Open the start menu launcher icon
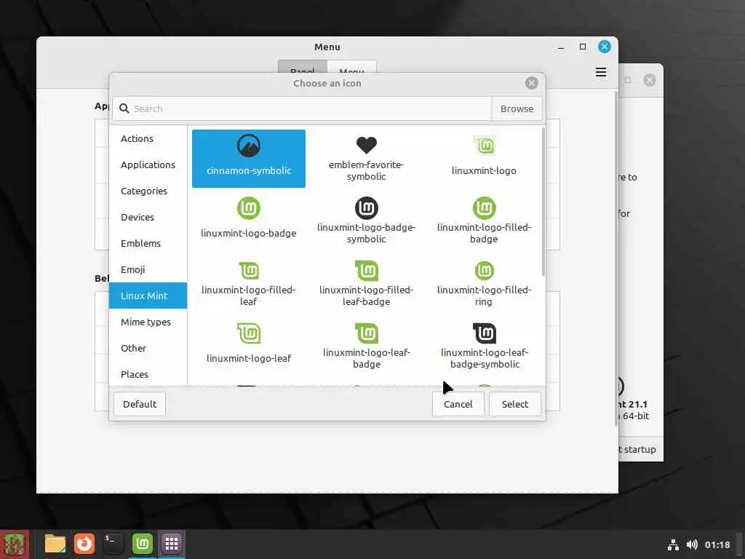The width and height of the screenshot is (745, 559). pyautogui.click(x=15, y=544)
